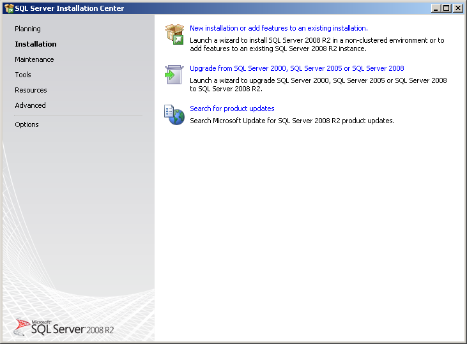Viewport: 467px width, 344px height.
Task: Click the 'Launch a wizard to upgrade' description
Action: point(318,84)
